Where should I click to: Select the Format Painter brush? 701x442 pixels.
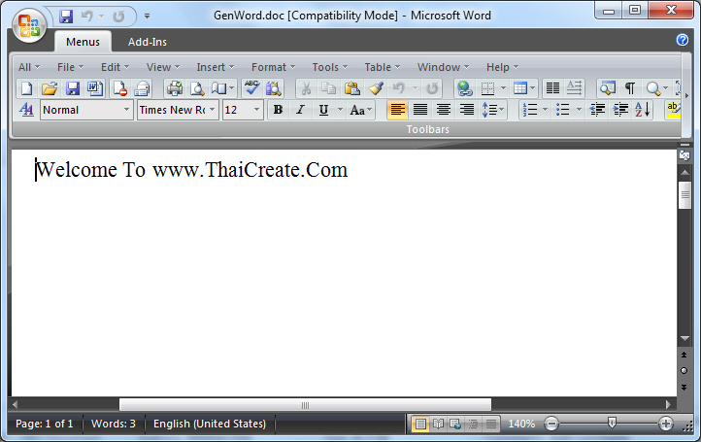[x=376, y=88]
